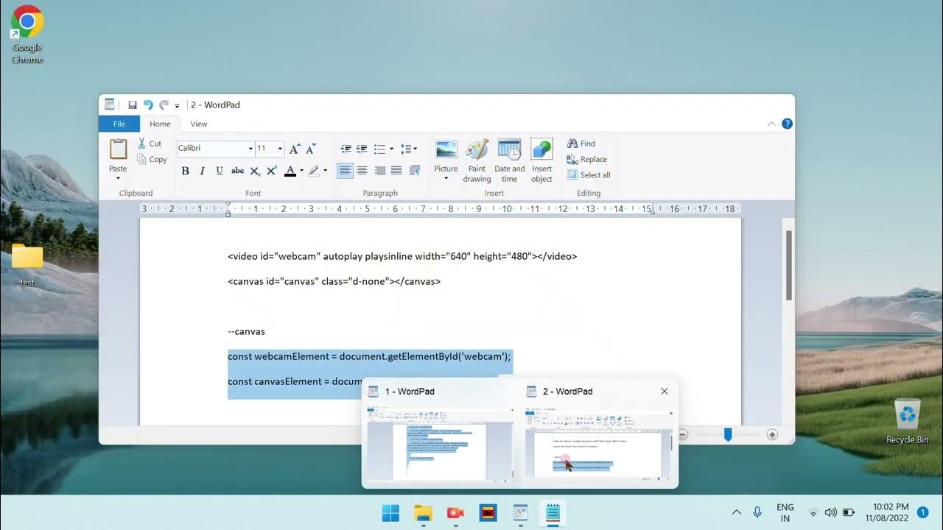Click the '--canvas' text line
Image resolution: width=943 pixels, height=530 pixels.
pos(246,331)
